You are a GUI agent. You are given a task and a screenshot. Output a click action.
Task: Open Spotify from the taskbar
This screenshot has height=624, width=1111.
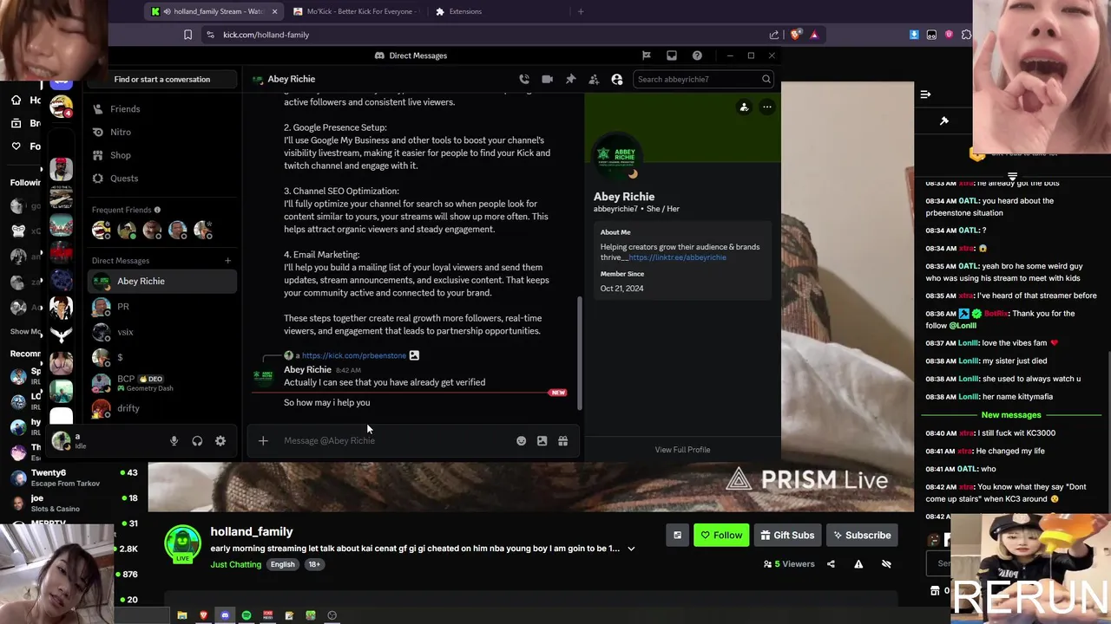[x=247, y=615]
